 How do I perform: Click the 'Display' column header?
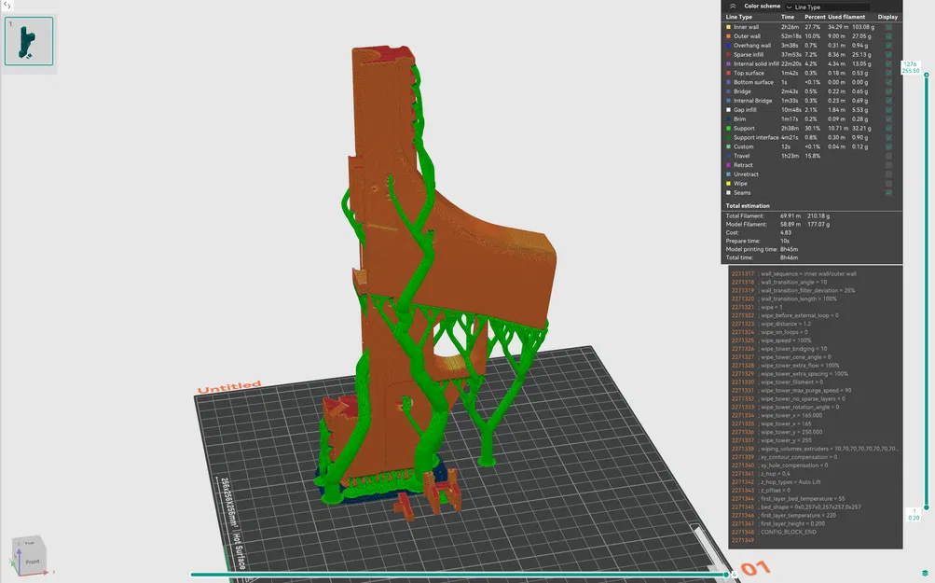tap(887, 17)
